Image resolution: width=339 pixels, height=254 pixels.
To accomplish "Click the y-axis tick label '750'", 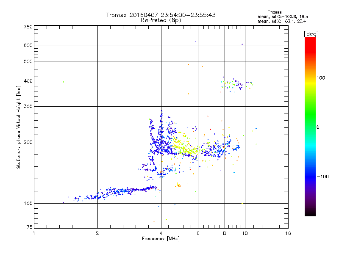I will tap(28, 27).
